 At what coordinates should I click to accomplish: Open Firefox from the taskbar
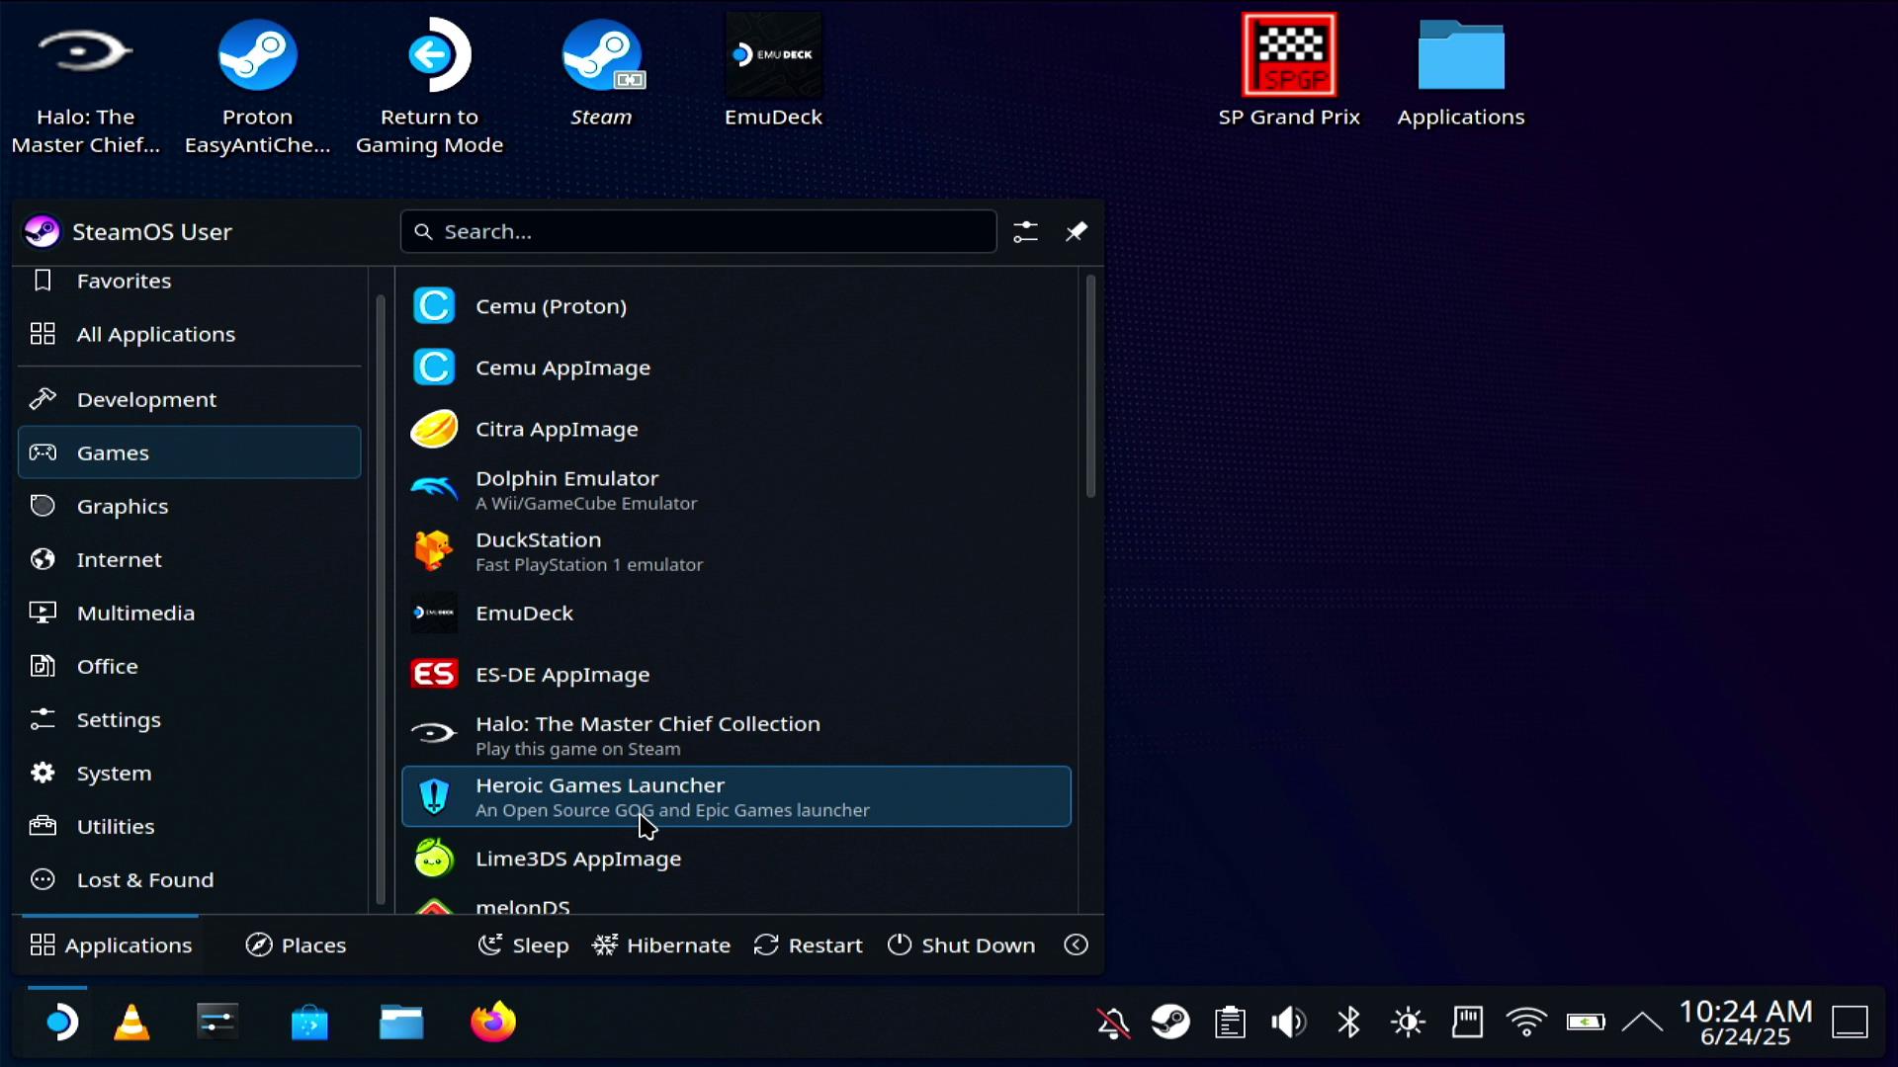coord(493,1022)
